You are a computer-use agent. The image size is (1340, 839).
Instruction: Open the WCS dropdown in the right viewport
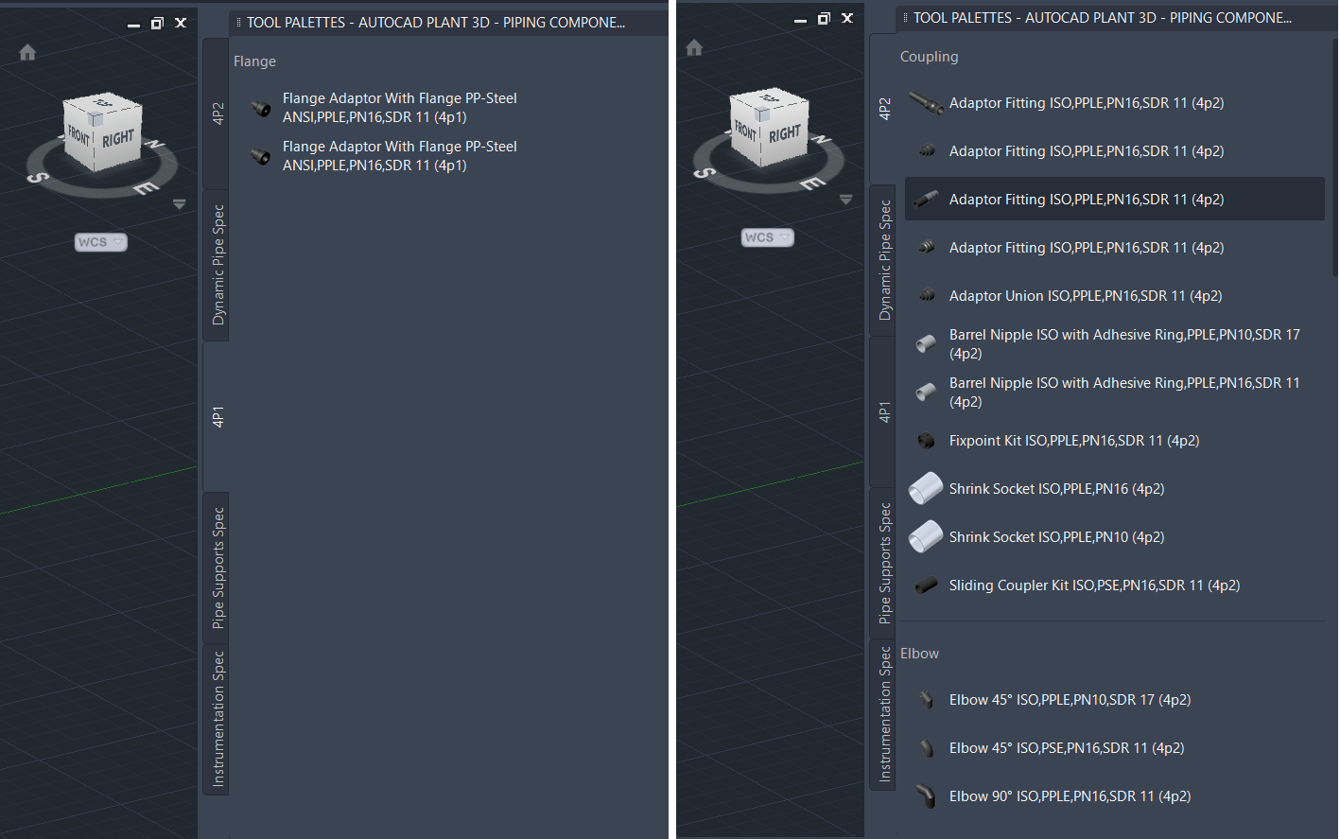click(x=767, y=237)
